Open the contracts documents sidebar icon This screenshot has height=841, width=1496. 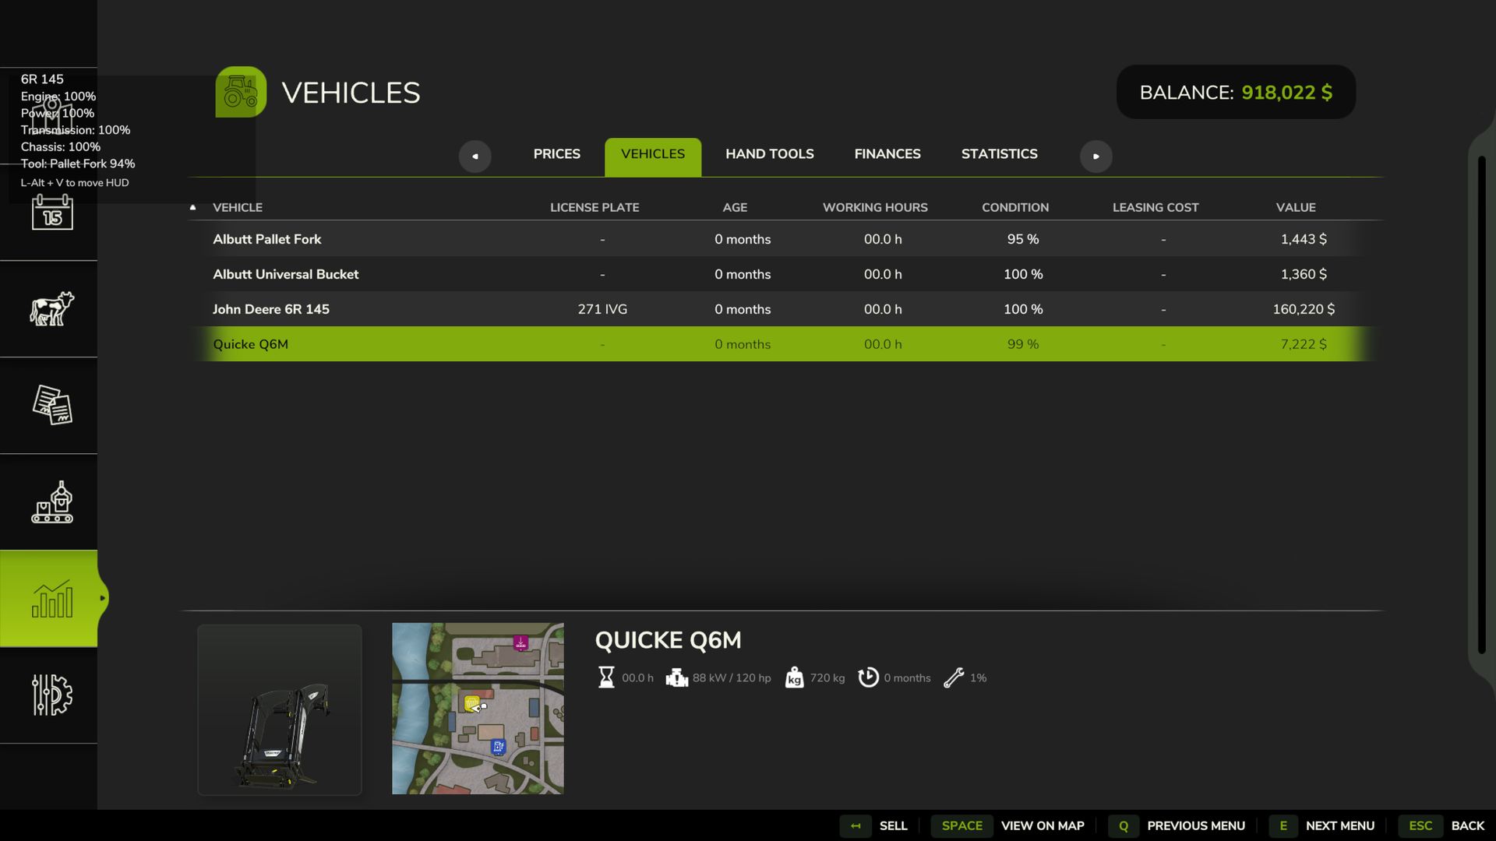(x=51, y=405)
